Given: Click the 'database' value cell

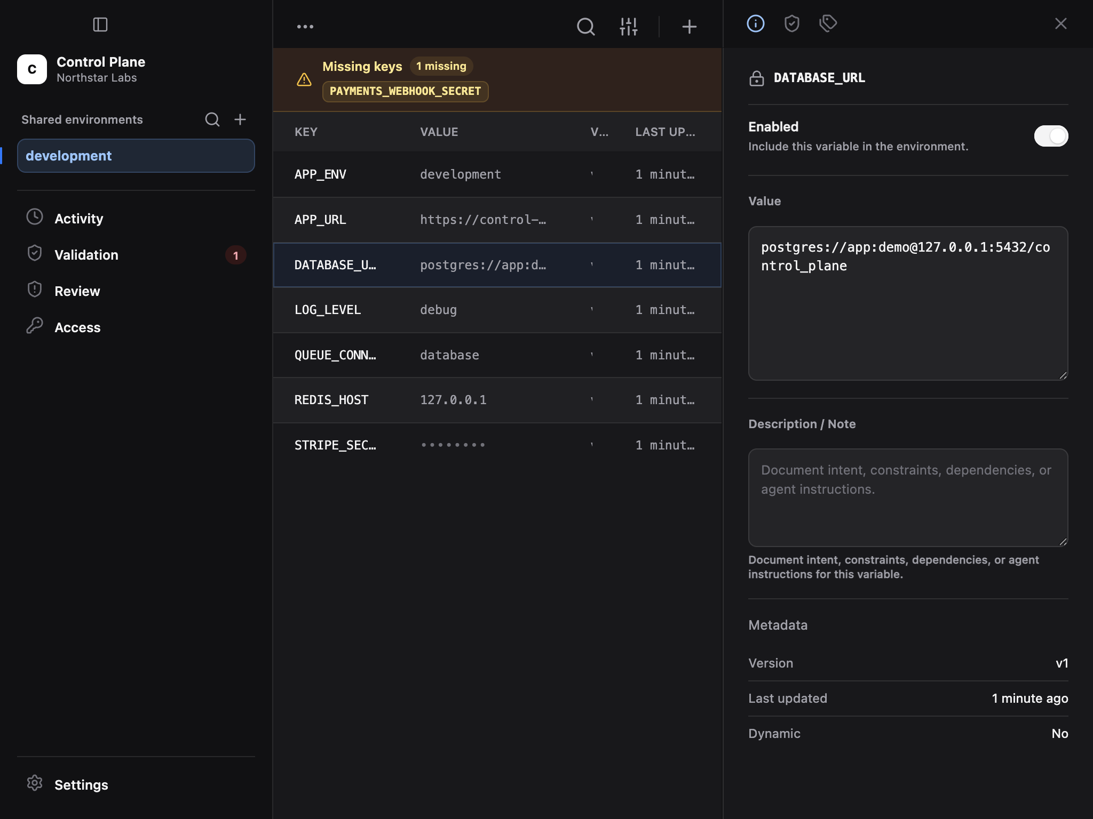Looking at the screenshot, I should pyautogui.click(x=449, y=355).
